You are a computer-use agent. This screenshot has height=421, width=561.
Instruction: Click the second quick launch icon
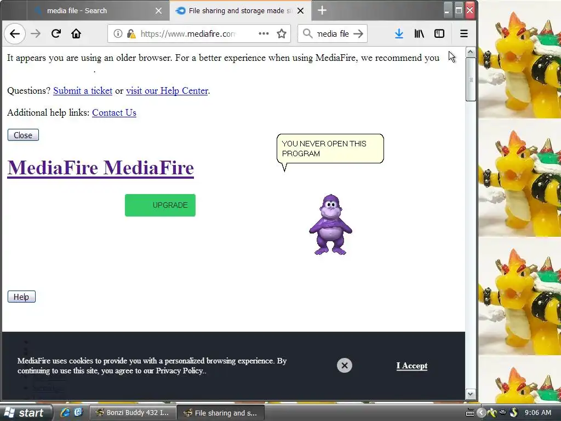pyautogui.click(x=78, y=412)
